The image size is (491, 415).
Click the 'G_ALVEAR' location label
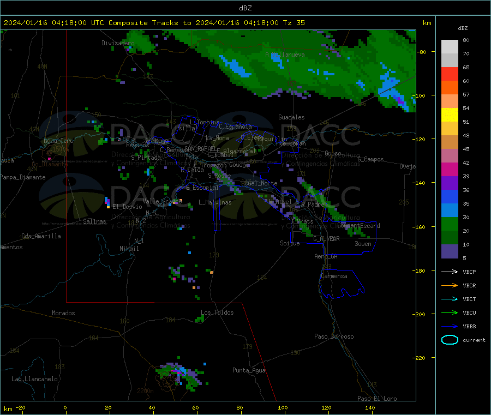[x=326, y=239]
